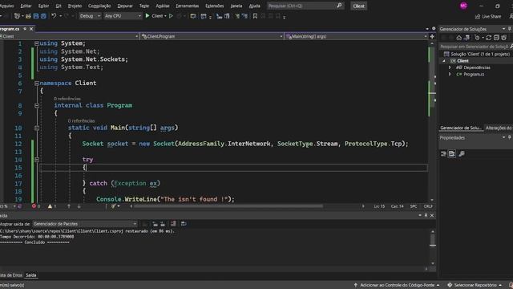This screenshot has width=513, height=289.
Task: Pin the Propriedades panel
Action: pyautogui.click(x=509, y=137)
